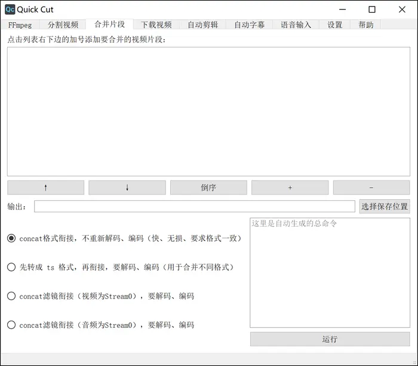Maximize the Quick Cut window
The height and width of the screenshot is (366, 418).
coord(372,10)
